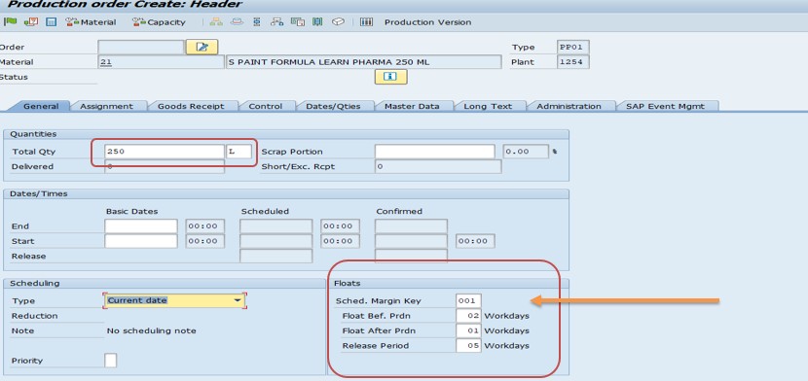Screen dimensions: 808x381
Task: Click the Sched. Margin Key field
Action: click(x=468, y=300)
